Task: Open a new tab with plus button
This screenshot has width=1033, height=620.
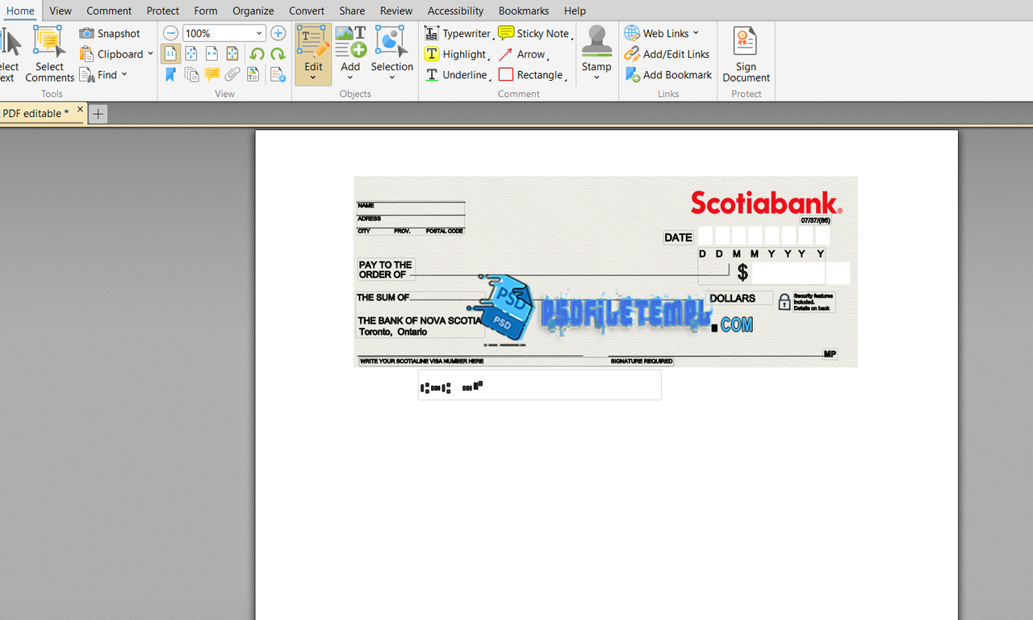Action: 98,114
